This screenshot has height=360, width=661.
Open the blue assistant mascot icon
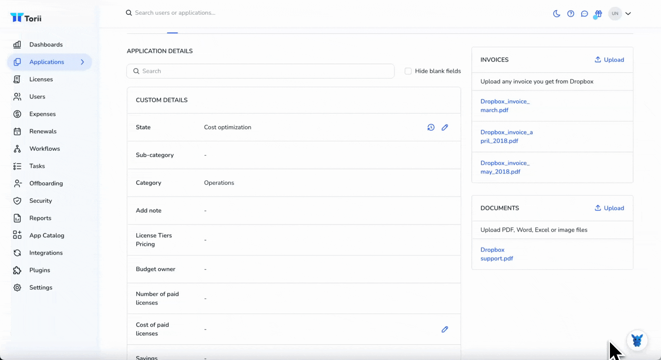637,341
